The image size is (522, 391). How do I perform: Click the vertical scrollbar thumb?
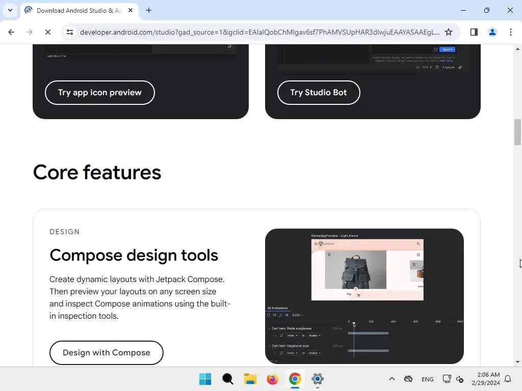click(517, 132)
